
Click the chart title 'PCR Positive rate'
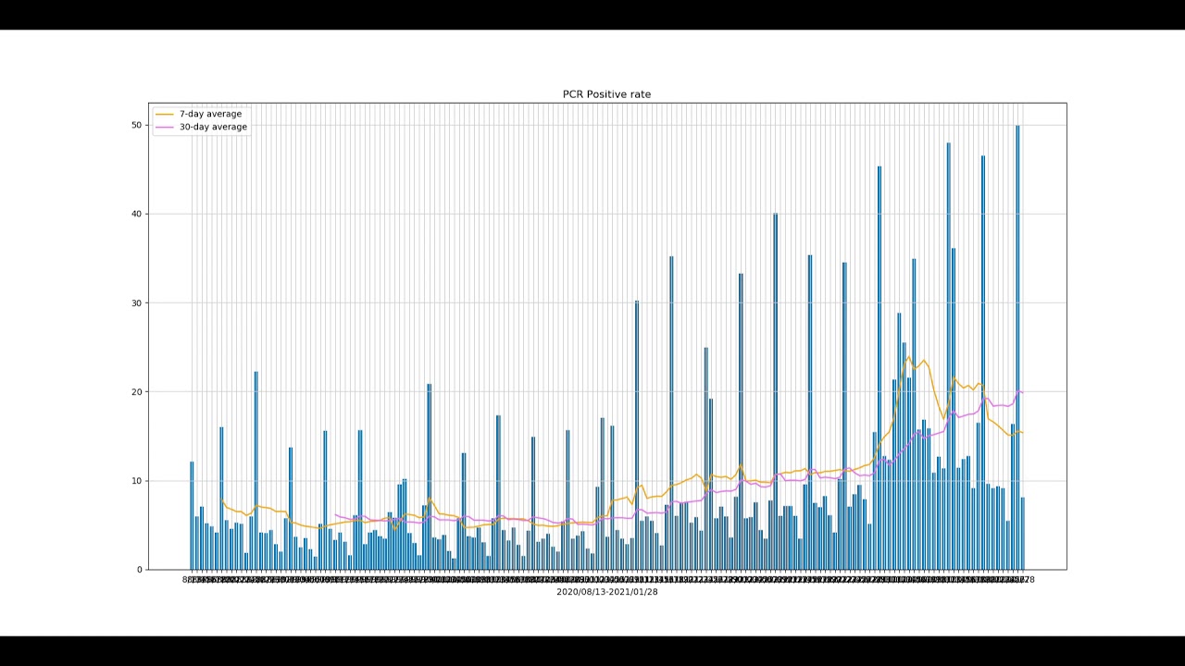point(606,94)
